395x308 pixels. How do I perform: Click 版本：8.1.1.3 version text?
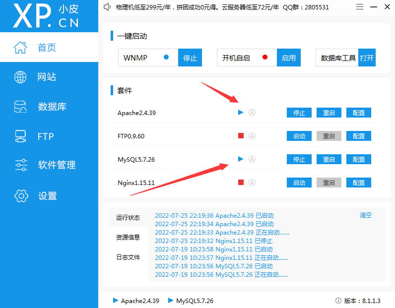[x=362, y=301]
